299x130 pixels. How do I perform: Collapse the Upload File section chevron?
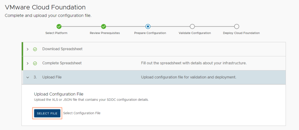coord(28,77)
